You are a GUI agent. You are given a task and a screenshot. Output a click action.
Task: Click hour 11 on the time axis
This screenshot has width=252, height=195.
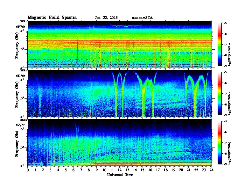pyautogui.click(x=112, y=170)
